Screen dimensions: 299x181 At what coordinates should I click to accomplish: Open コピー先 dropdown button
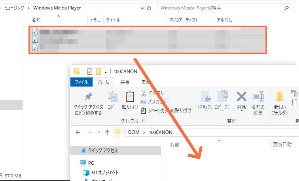tap(221, 102)
